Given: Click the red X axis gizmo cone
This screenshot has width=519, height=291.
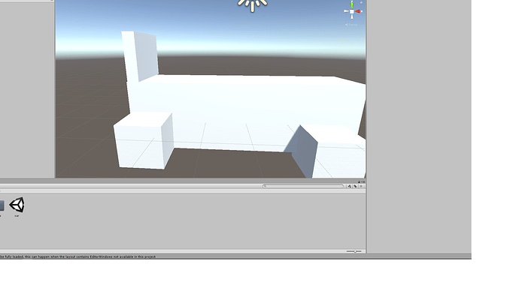Looking at the screenshot, I should pyautogui.click(x=359, y=11).
